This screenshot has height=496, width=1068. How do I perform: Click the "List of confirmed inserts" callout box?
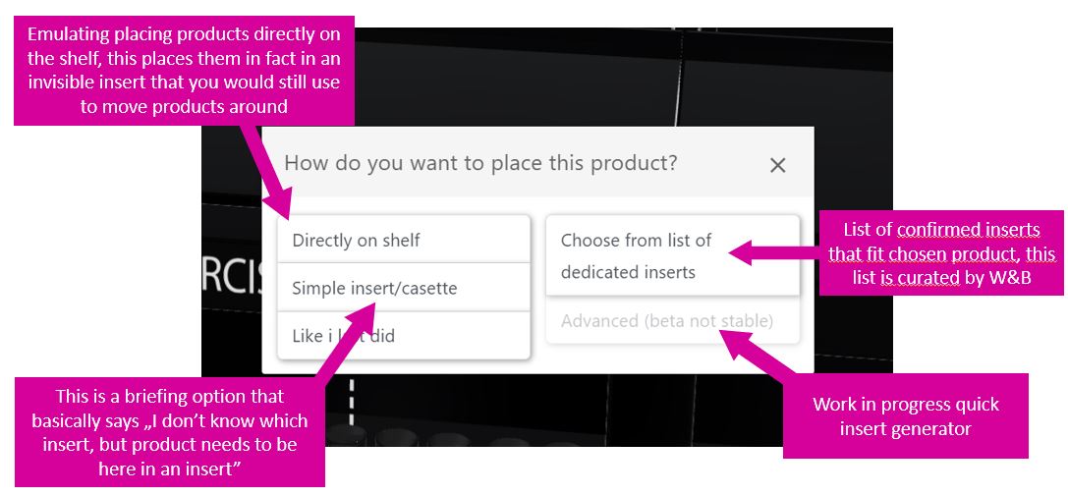tap(940, 253)
